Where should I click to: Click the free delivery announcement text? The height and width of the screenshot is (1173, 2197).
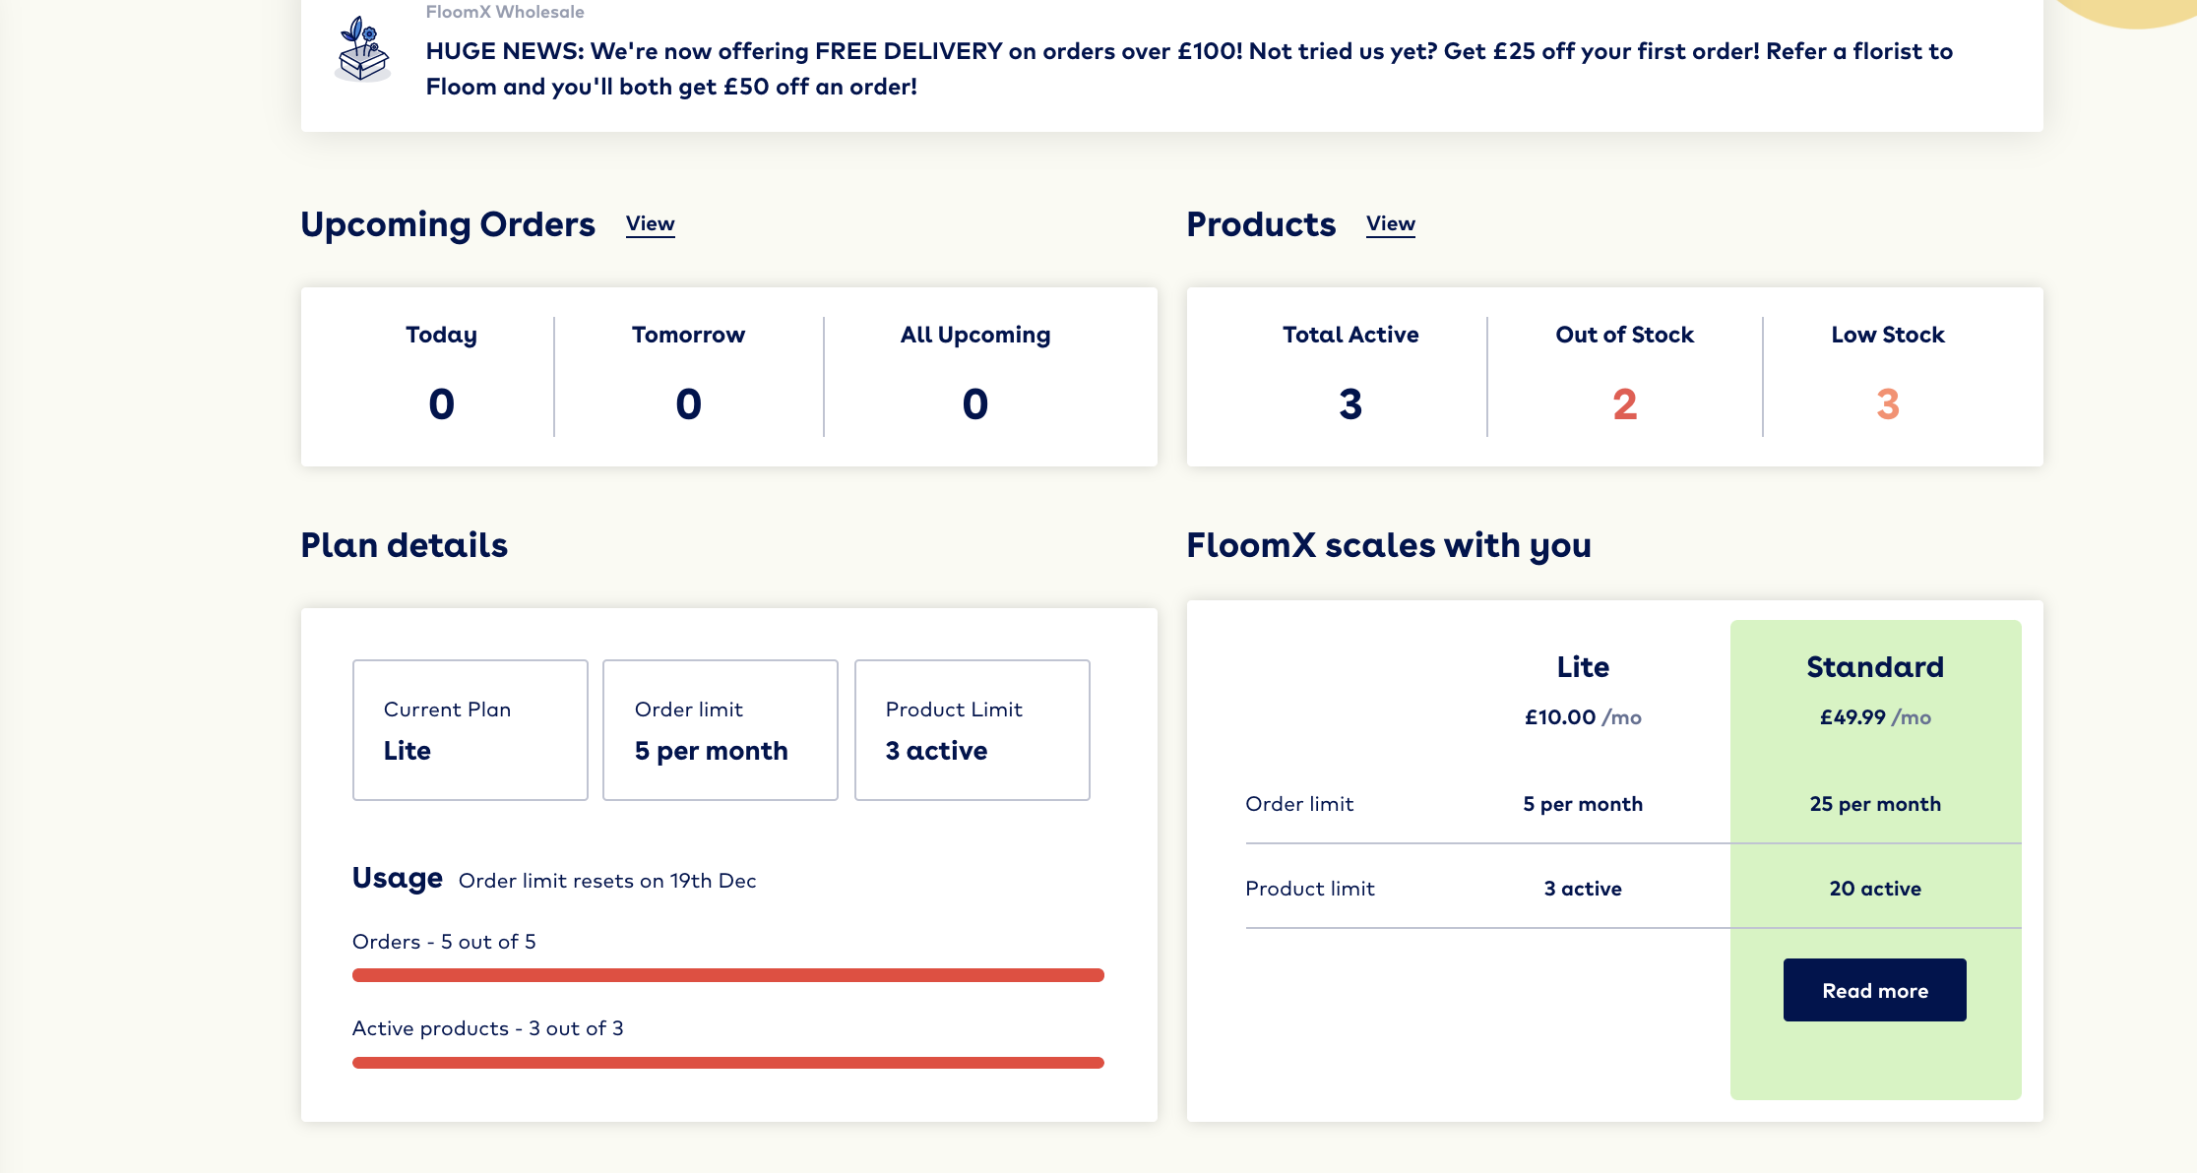coord(1189,69)
